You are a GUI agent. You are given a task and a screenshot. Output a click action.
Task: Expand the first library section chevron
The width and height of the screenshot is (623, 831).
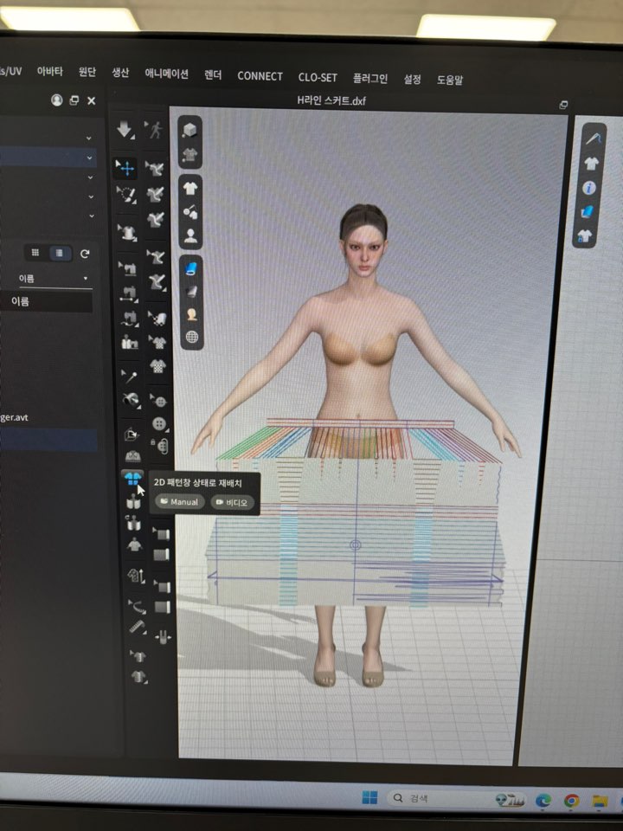pyautogui.click(x=90, y=138)
